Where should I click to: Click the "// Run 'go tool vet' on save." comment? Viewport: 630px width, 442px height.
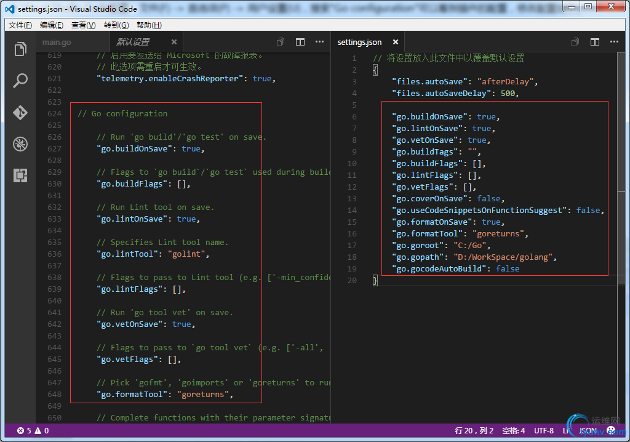pos(165,313)
